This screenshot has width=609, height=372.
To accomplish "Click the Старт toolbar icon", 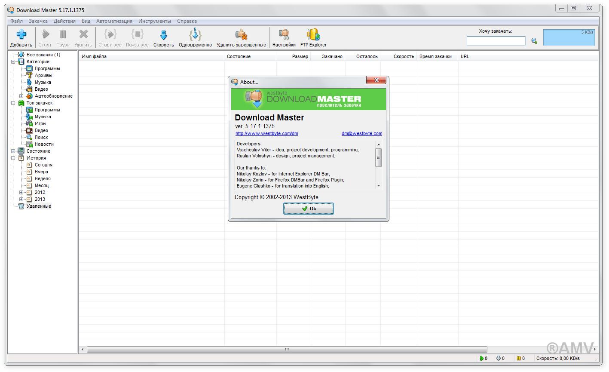I will pyautogui.click(x=45, y=34).
